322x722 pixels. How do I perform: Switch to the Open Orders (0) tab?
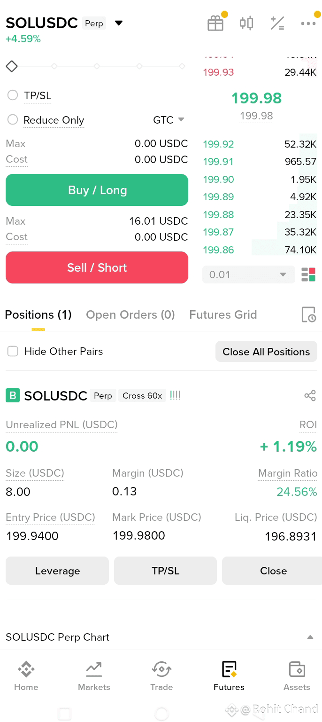pos(130,314)
